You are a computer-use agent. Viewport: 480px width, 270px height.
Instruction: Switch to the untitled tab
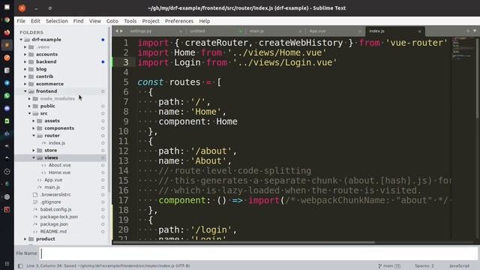215,31
